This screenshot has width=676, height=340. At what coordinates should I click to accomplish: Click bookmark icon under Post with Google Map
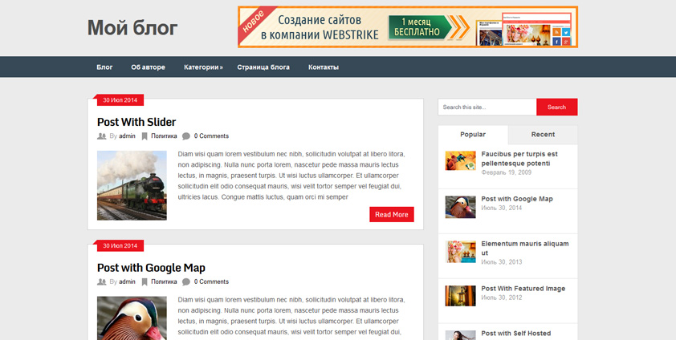tap(145, 282)
